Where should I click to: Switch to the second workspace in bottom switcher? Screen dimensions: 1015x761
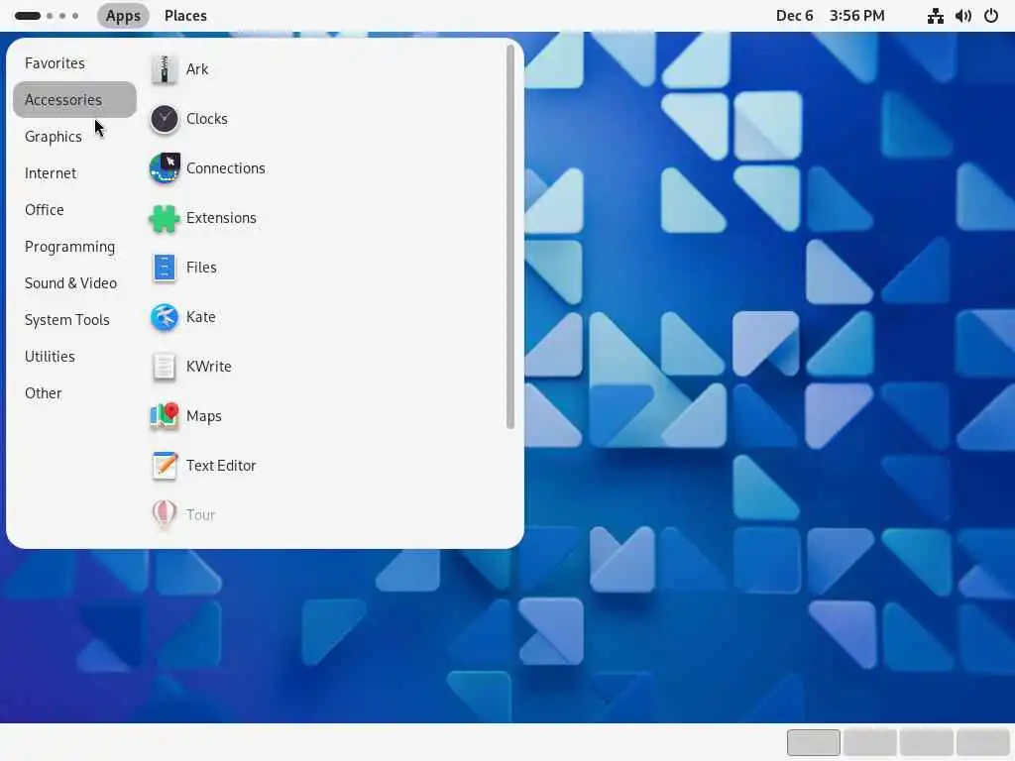click(870, 742)
